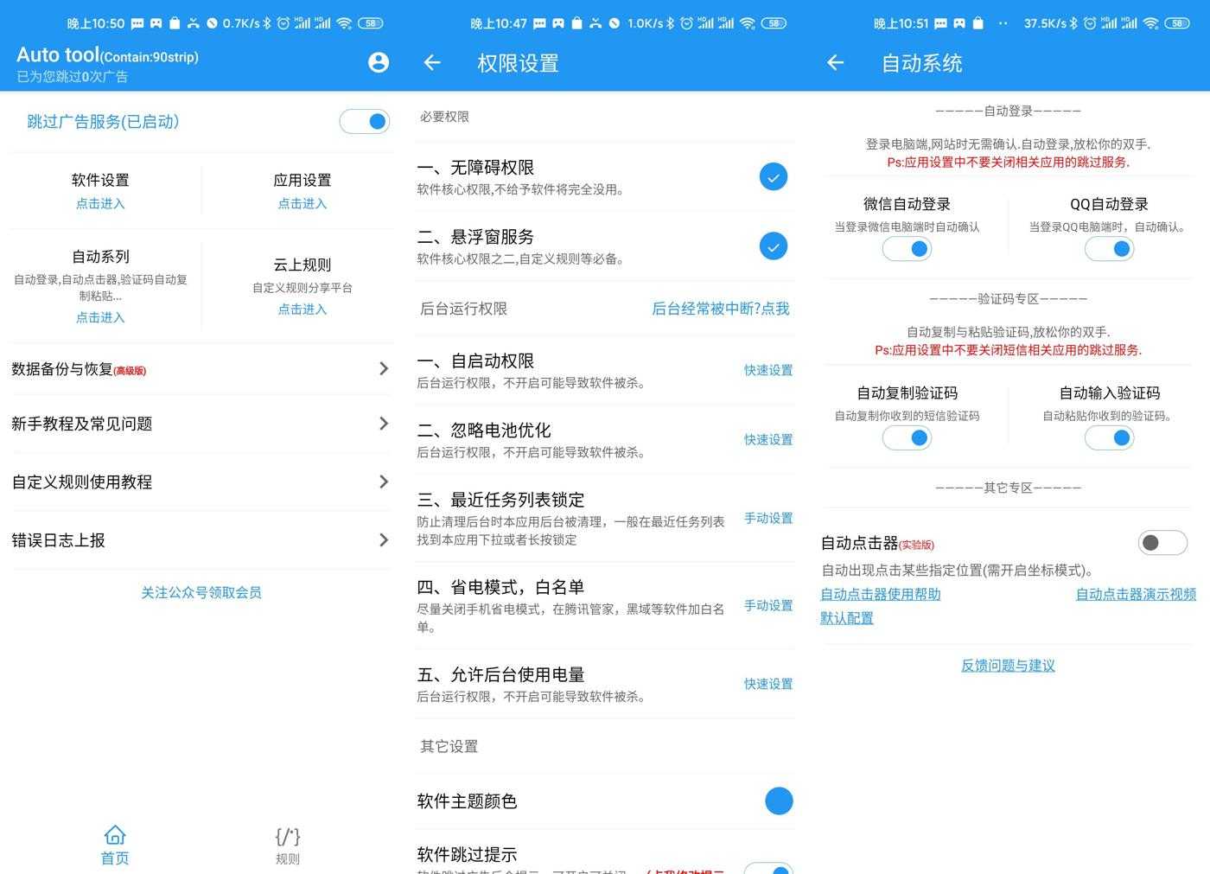Enter 云上规则 via 点击进入

tap(302, 309)
